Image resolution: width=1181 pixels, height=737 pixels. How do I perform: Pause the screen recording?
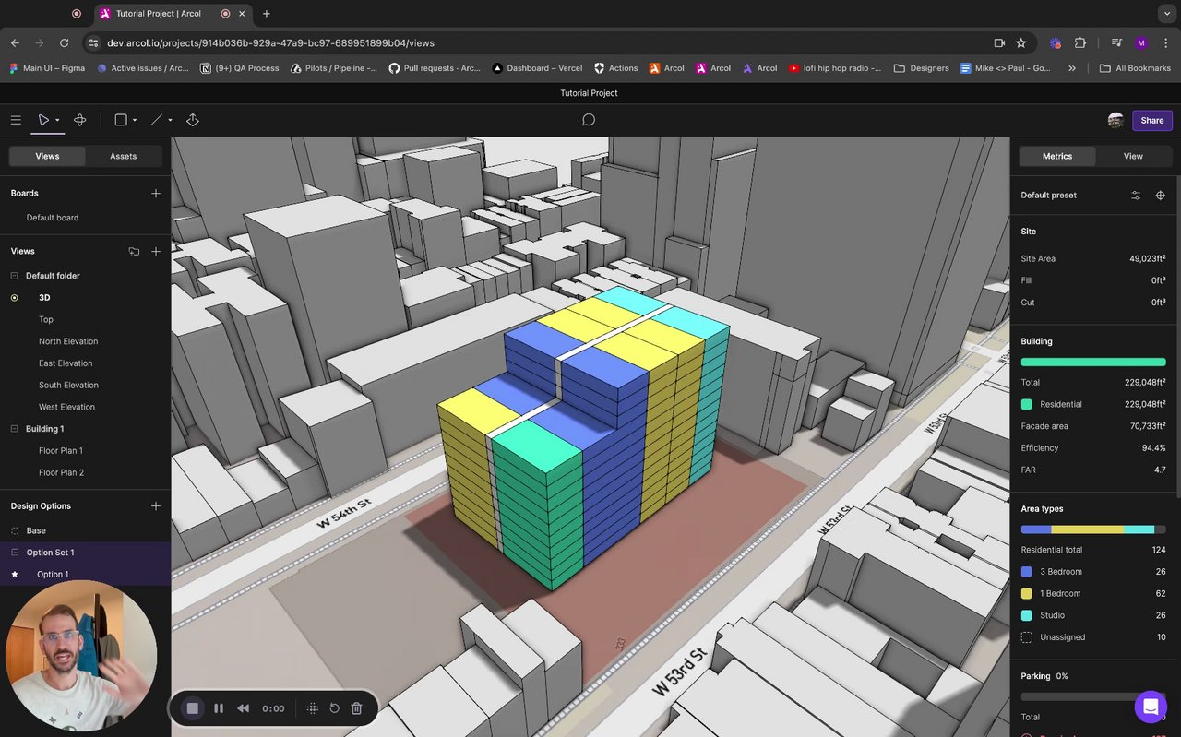(x=219, y=708)
